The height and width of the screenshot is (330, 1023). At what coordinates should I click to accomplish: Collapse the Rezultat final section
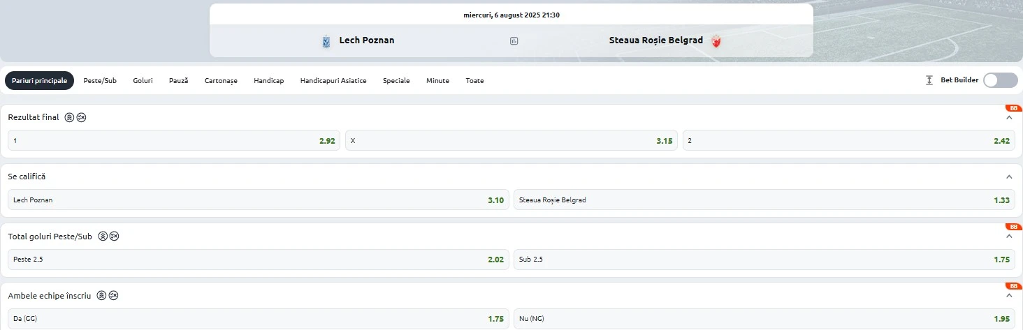point(1008,118)
